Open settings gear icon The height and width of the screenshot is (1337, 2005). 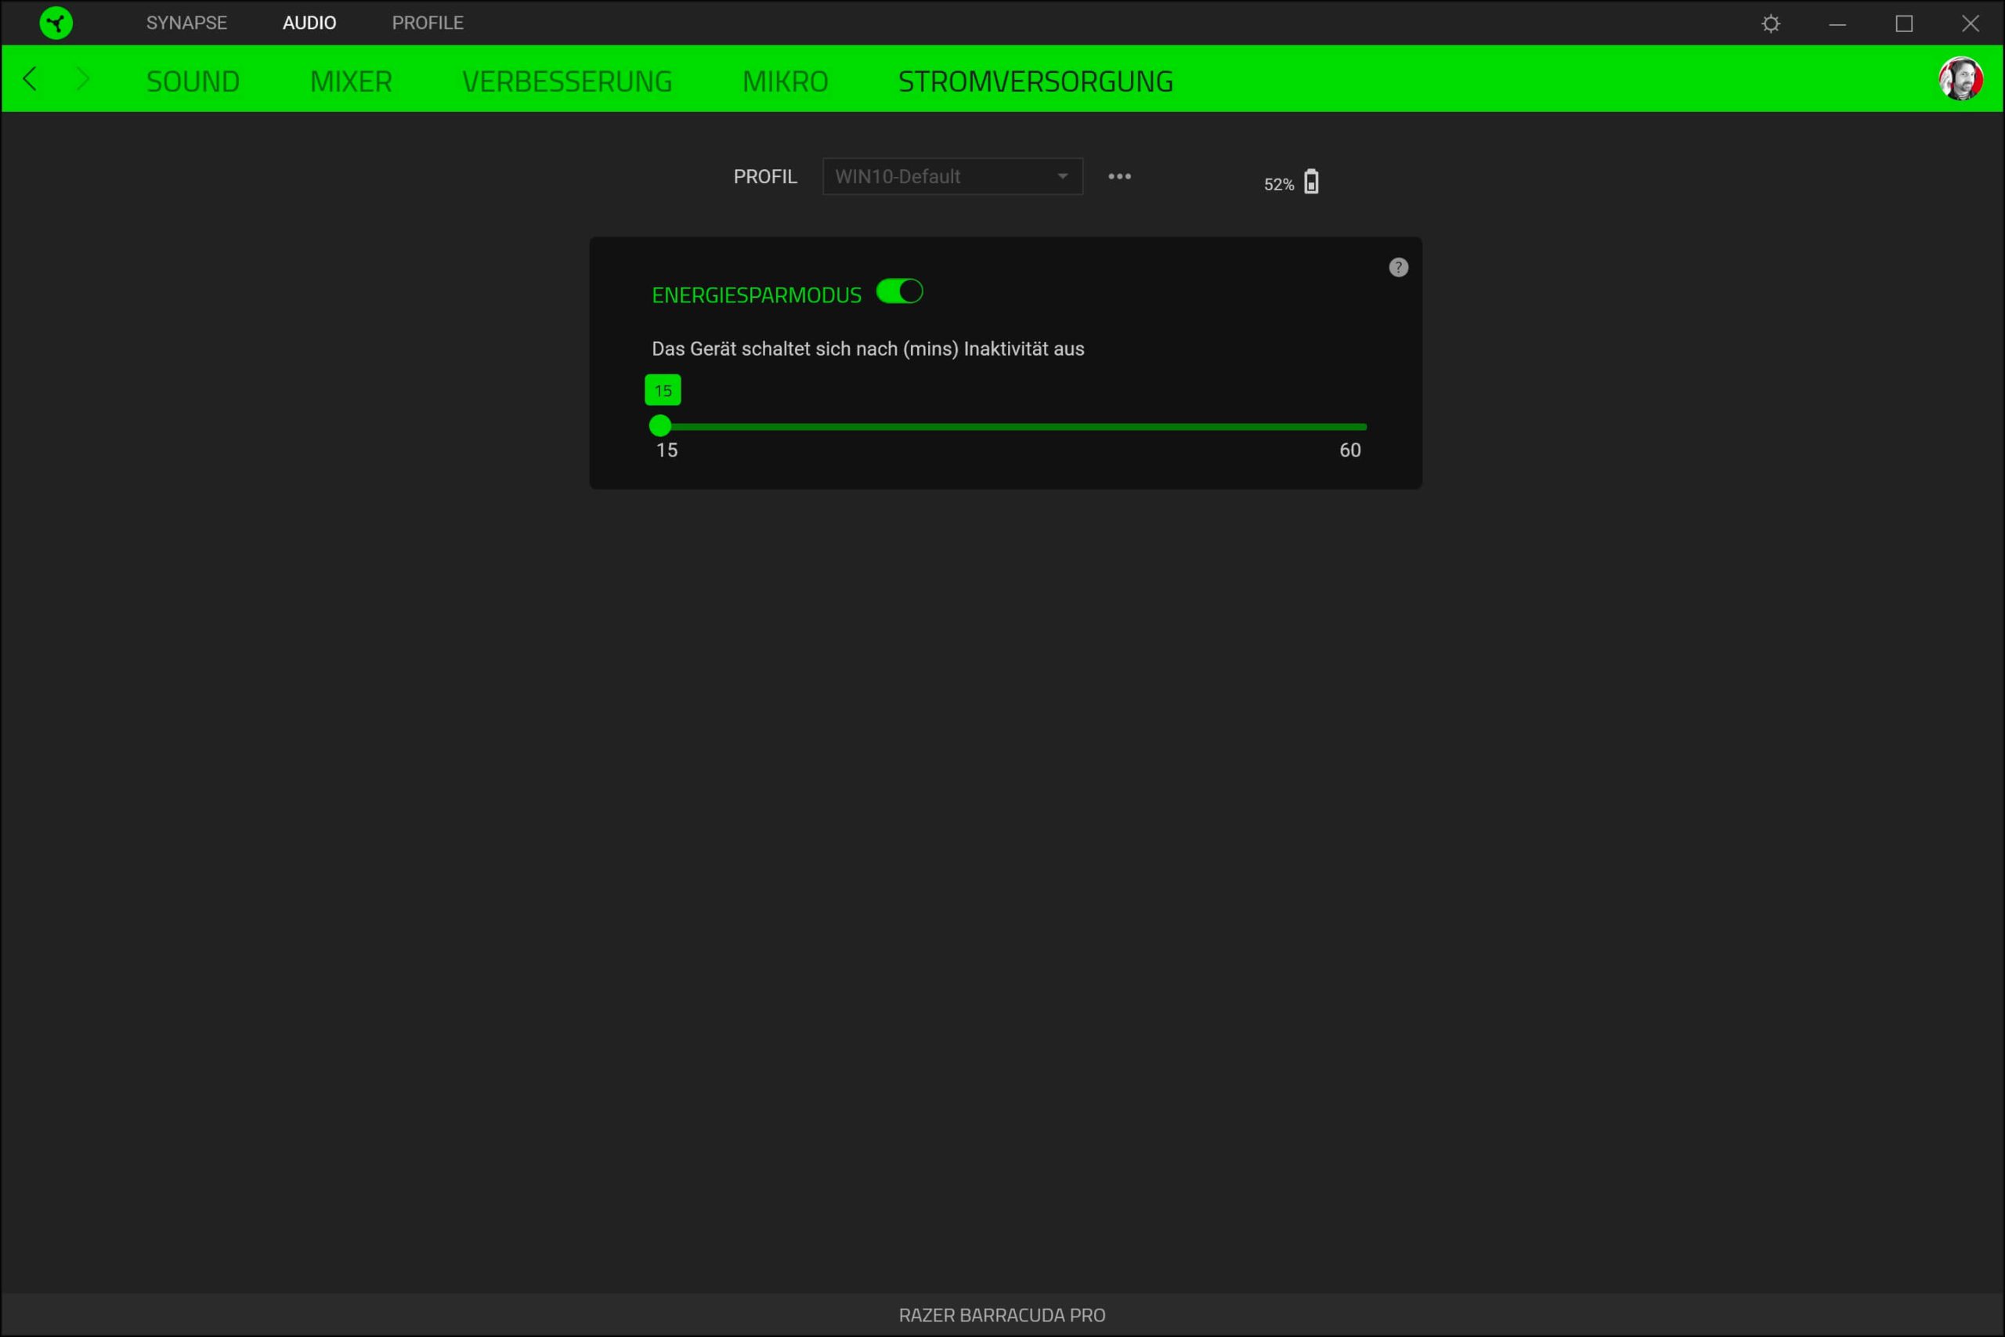pyautogui.click(x=1771, y=23)
